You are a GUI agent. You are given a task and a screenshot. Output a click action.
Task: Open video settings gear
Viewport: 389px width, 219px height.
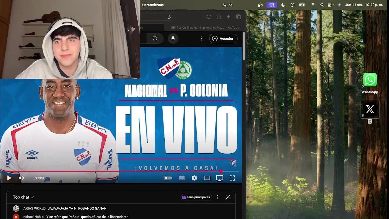coord(194,178)
